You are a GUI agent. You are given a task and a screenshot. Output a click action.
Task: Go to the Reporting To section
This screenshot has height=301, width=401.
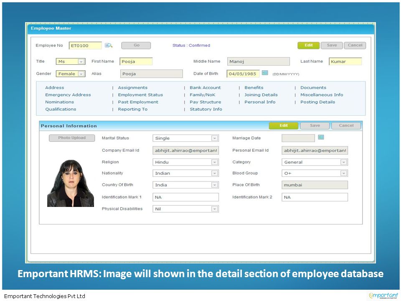(133, 109)
